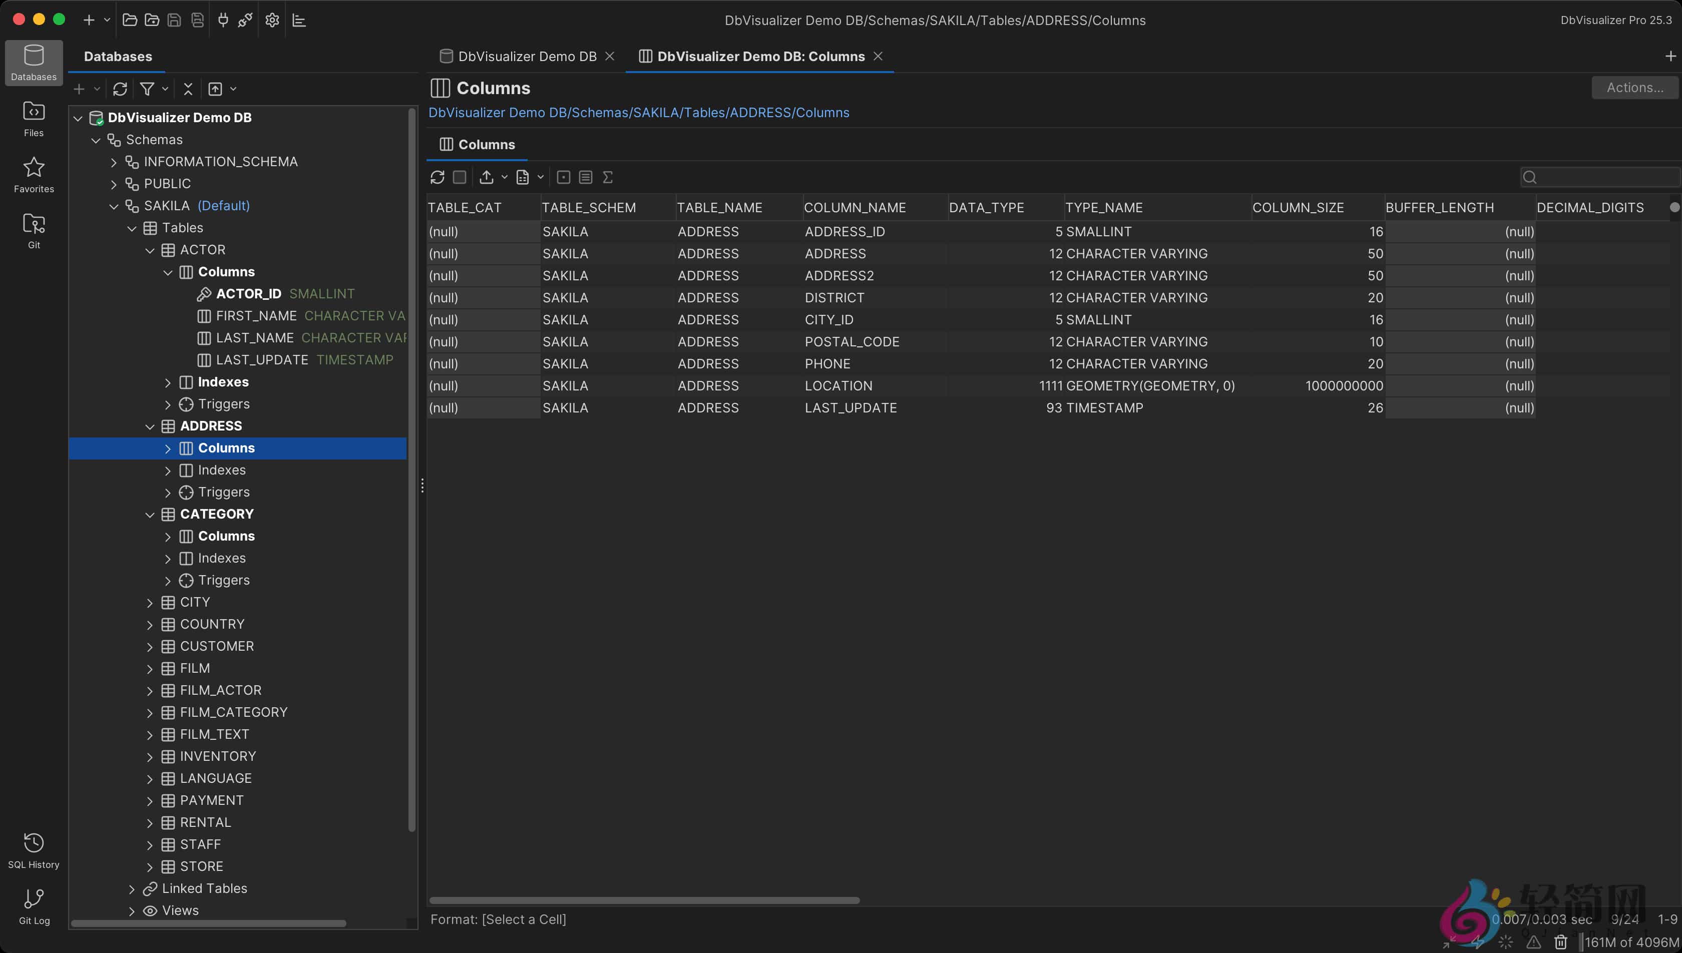This screenshot has height=953, width=1682.
Task: Open the export format dropdown arrow
Action: pos(504,177)
